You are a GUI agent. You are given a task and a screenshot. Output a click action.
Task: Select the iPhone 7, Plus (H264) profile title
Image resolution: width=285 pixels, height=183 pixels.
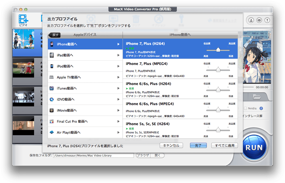pyautogui.click(x=145, y=44)
